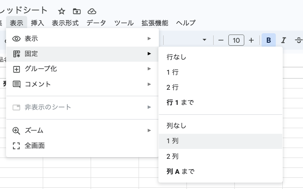Screen dimensions: 303x189
Task: Toggle strikethrough formatting
Action: point(298,40)
